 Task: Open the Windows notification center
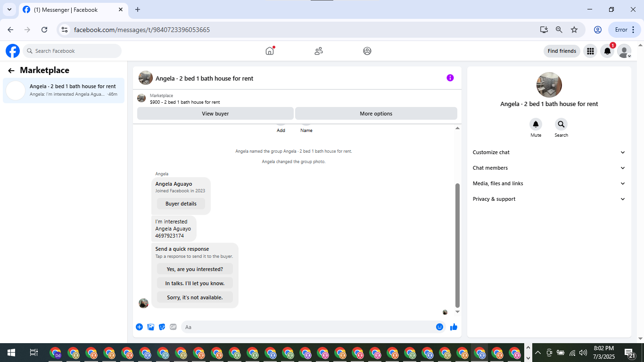tap(630, 353)
